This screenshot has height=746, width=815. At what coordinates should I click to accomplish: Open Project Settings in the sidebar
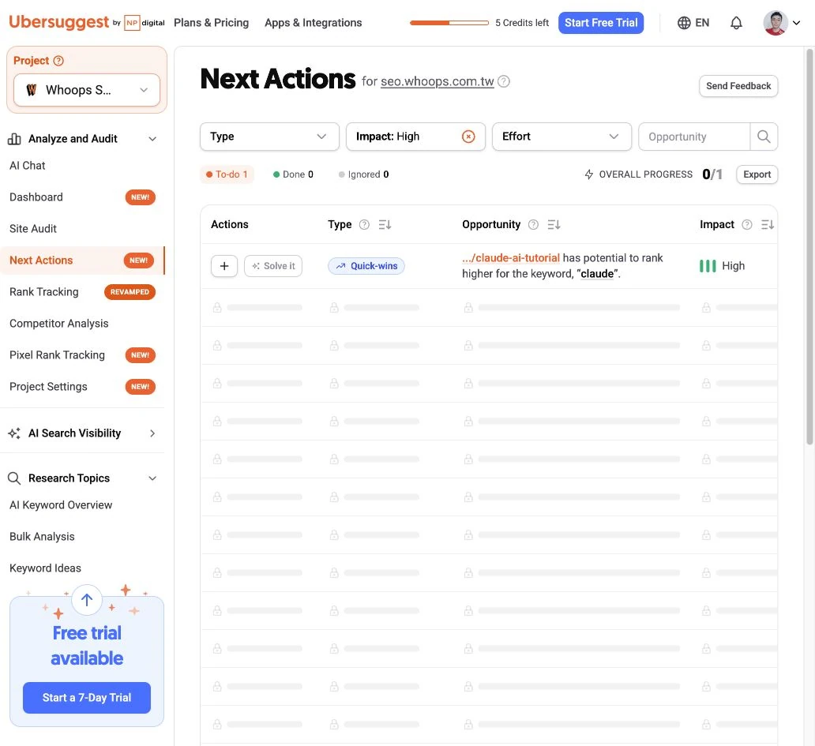[48, 387]
